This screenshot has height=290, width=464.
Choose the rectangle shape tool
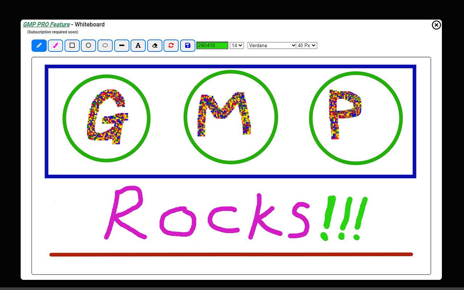pos(72,46)
